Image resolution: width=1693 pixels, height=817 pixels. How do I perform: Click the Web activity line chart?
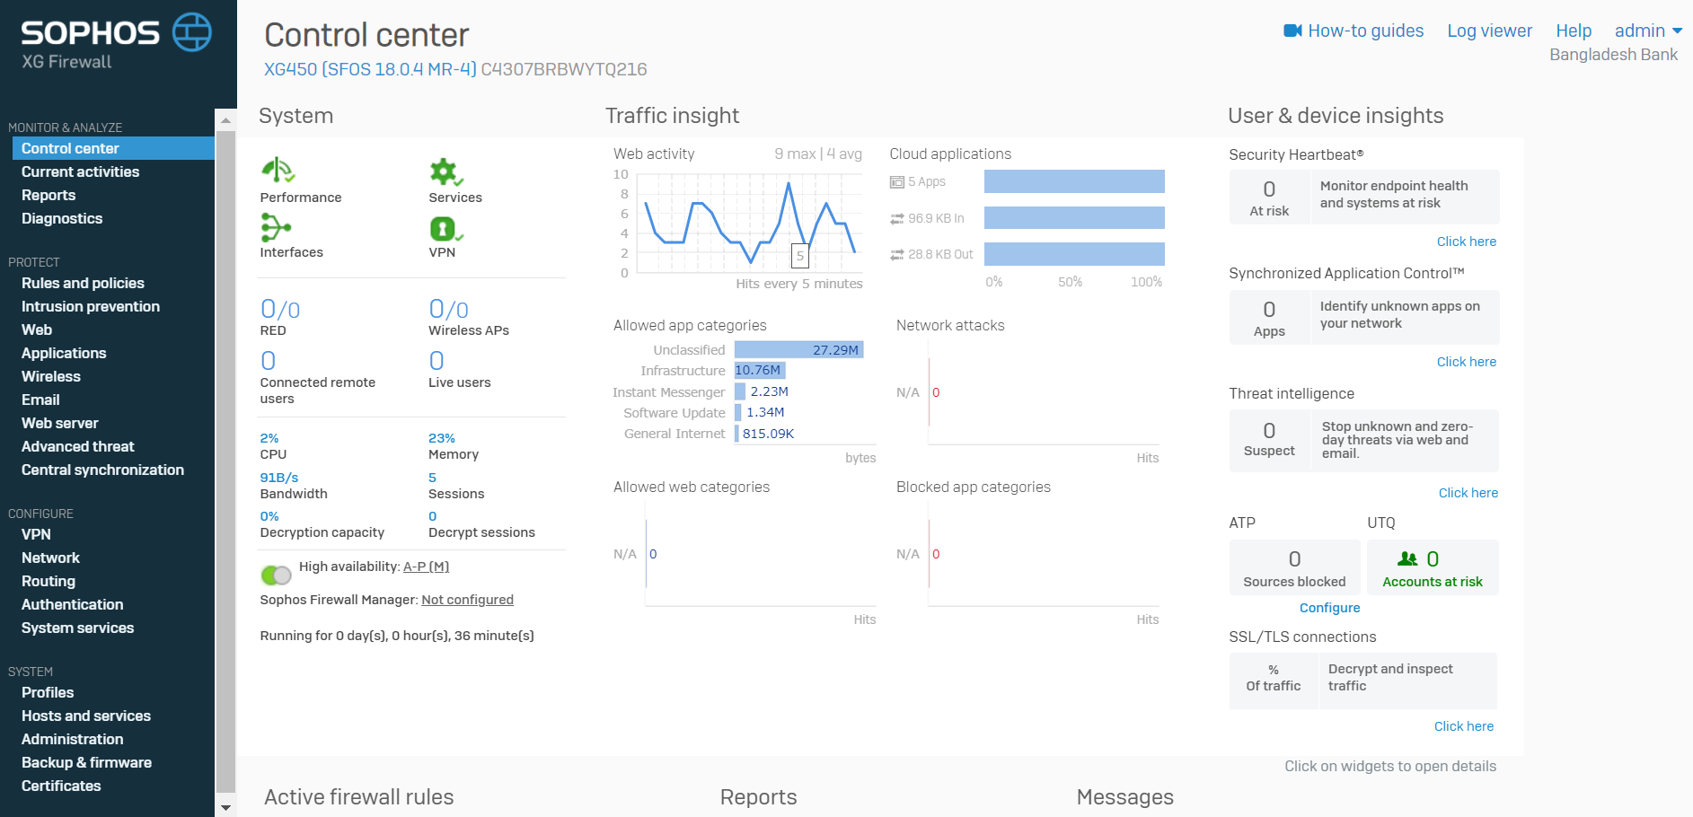coord(750,223)
